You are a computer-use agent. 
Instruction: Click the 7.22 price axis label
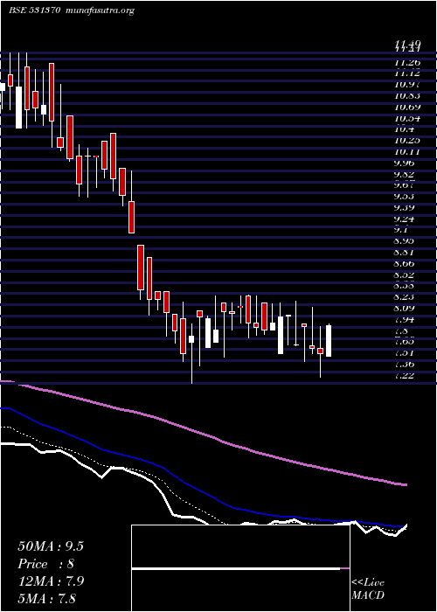pos(405,376)
